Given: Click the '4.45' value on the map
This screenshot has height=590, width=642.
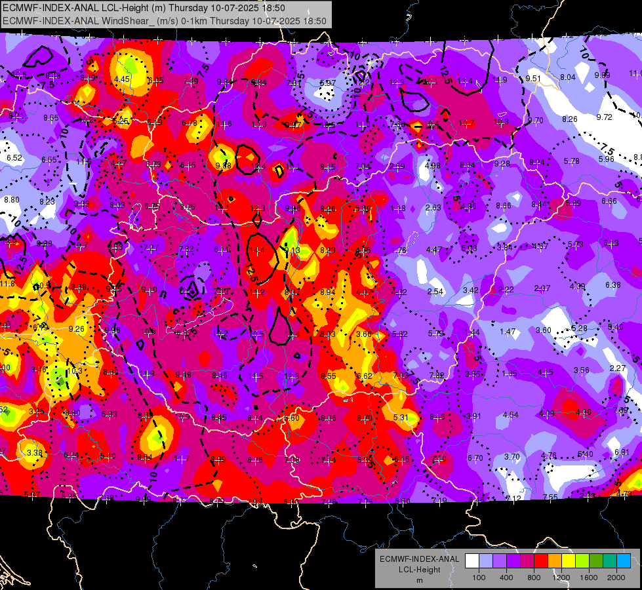Looking at the screenshot, I should click(122, 79).
